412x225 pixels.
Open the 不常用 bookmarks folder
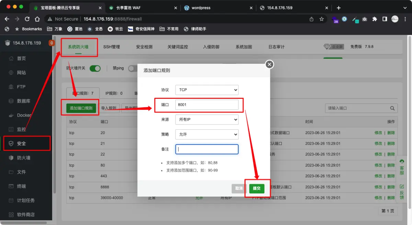click(169, 29)
